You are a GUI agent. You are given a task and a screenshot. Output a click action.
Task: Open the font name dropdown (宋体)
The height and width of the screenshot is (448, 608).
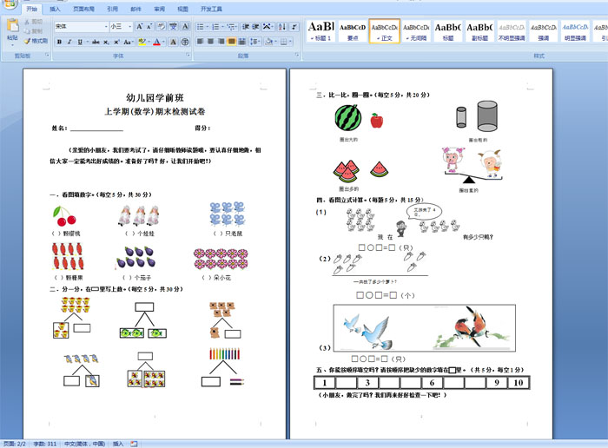coord(106,26)
